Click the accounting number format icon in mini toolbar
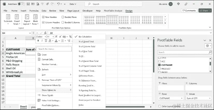The height and width of the screenshot is (110, 214). (64, 37)
